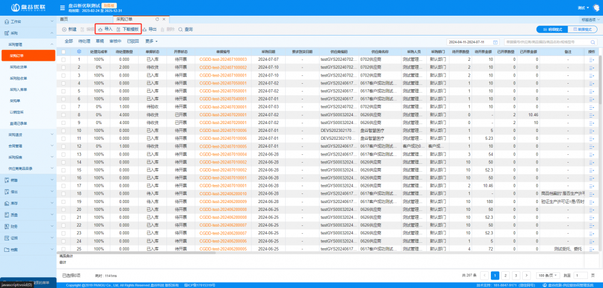Viewport: 603px width, 288px height.
Task: Check the checkbox for row 18
Action: (63, 193)
